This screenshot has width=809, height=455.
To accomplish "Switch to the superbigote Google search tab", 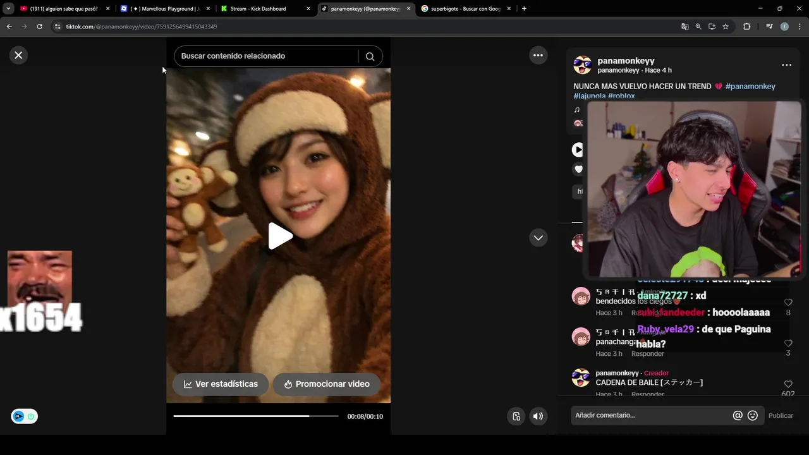I will coord(465,9).
